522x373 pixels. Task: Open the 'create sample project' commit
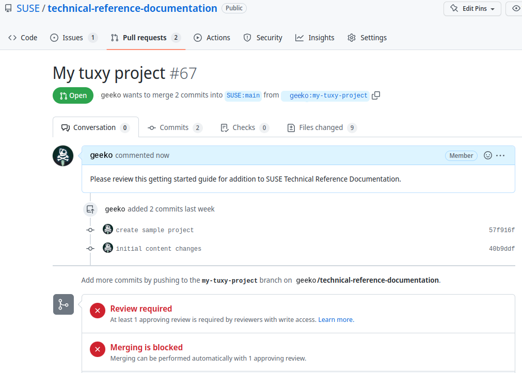point(155,230)
